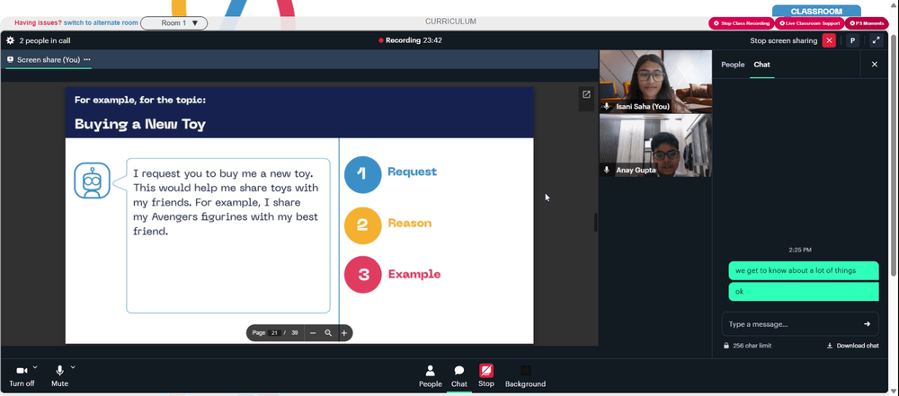This screenshot has height=396, width=899.
Task: Click the 'Stop screen sharing' text label
Action: (x=784, y=40)
